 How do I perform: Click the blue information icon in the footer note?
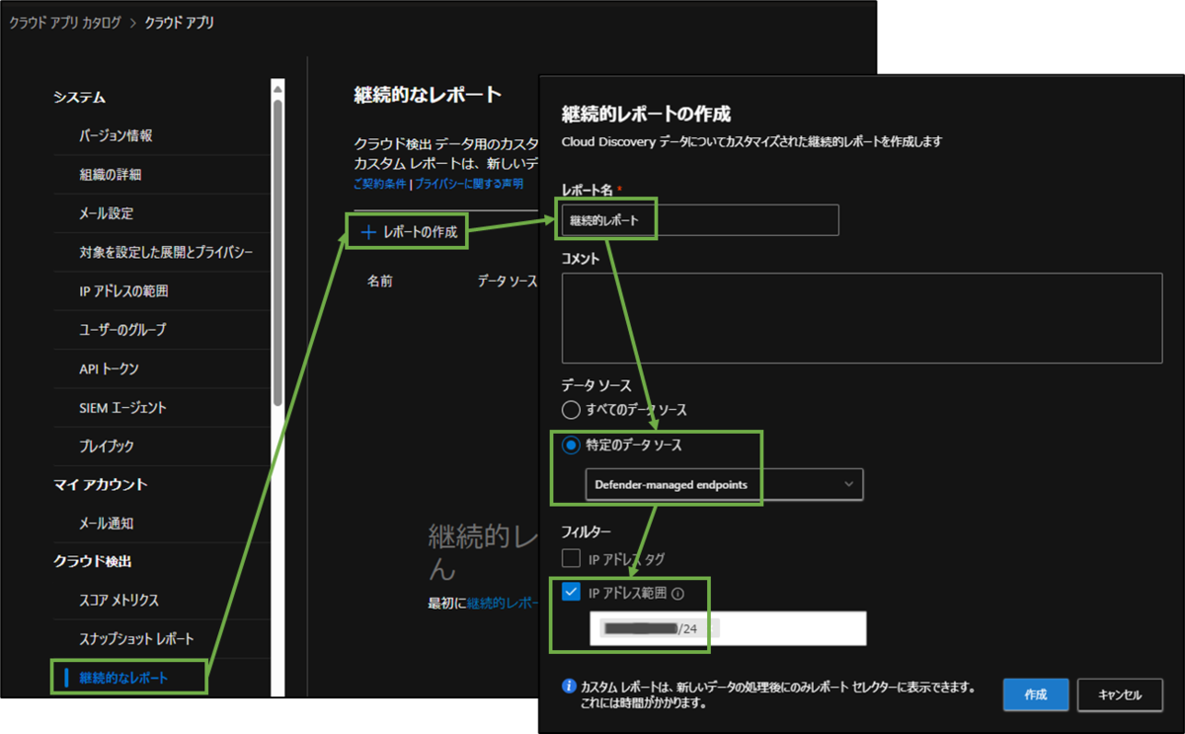click(569, 686)
